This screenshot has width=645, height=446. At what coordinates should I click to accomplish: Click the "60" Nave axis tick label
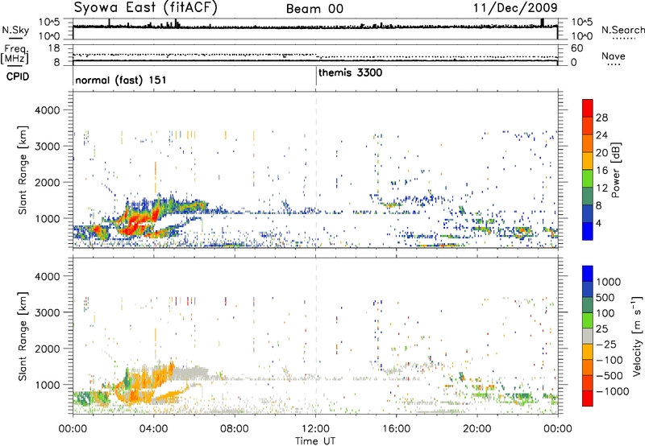[576, 48]
